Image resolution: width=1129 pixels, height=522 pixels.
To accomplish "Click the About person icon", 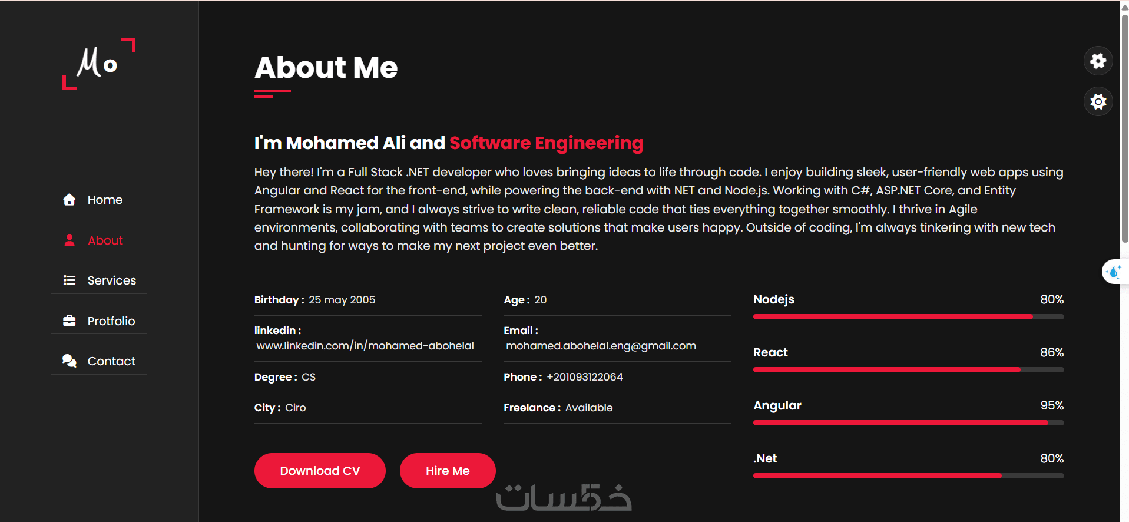I will click(x=69, y=240).
